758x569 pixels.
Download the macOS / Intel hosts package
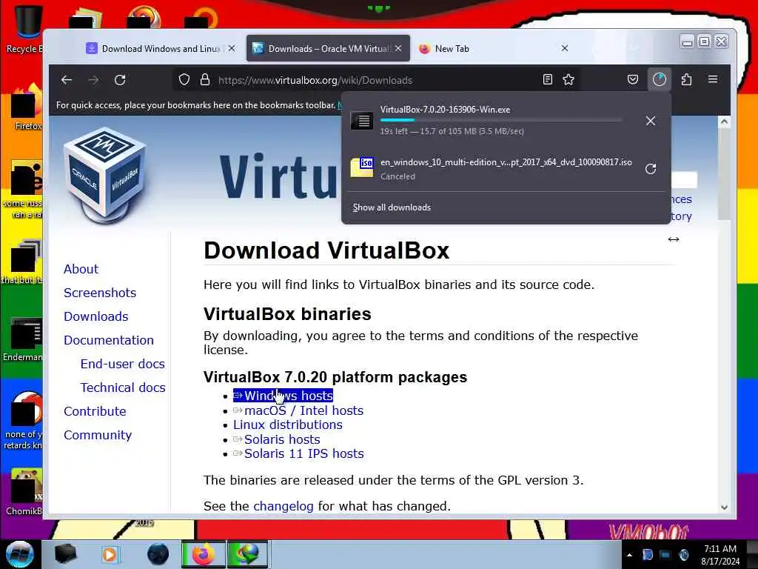coord(298,410)
